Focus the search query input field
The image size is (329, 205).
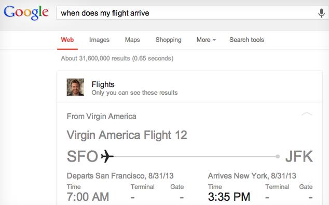click(x=188, y=13)
